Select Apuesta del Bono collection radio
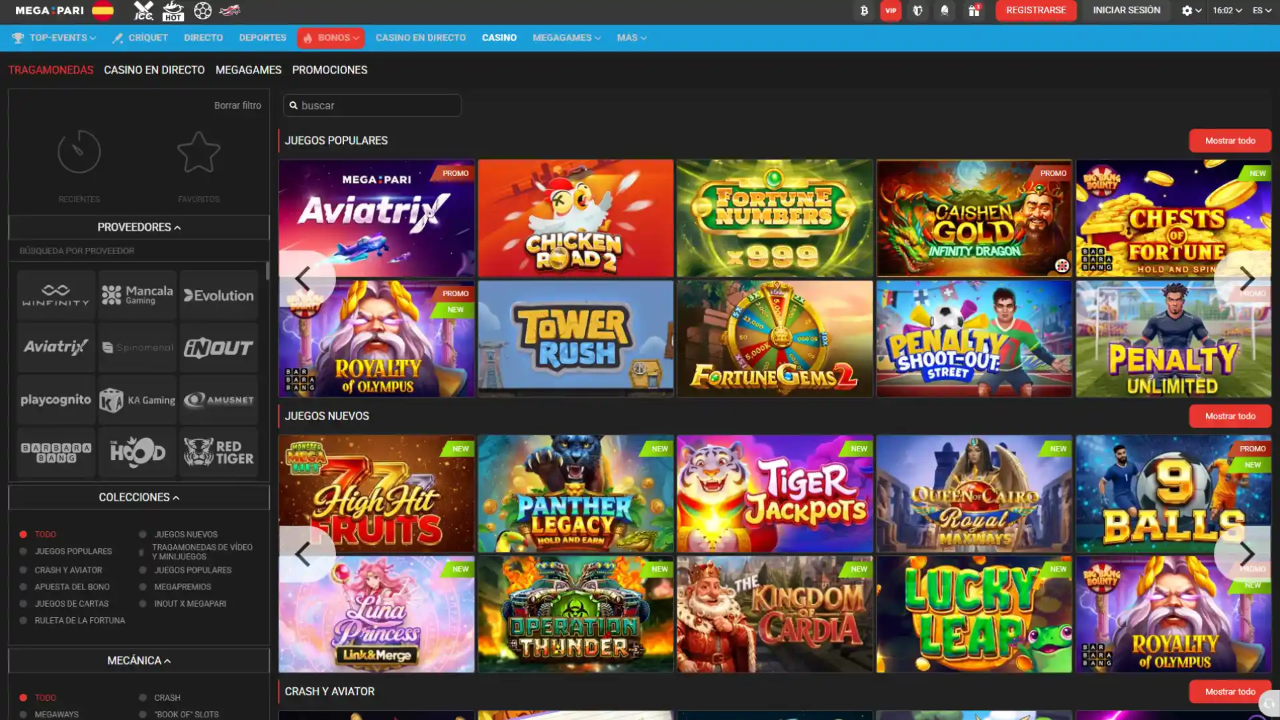The width and height of the screenshot is (1280, 720). 23,587
